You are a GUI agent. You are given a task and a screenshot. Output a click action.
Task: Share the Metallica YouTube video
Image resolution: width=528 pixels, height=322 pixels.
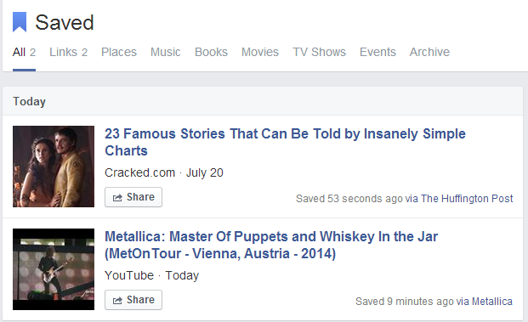tap(133, 300)
